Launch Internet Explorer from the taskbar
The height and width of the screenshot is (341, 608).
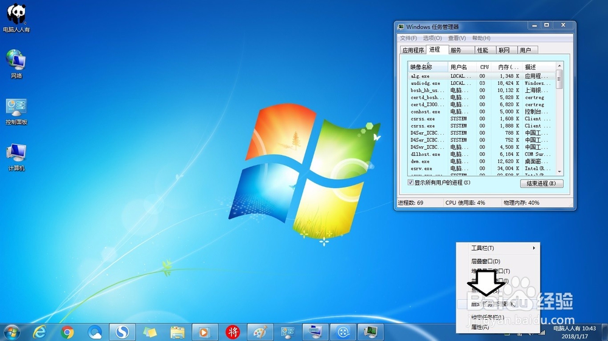pyautogui.click(x=40, y=332)
